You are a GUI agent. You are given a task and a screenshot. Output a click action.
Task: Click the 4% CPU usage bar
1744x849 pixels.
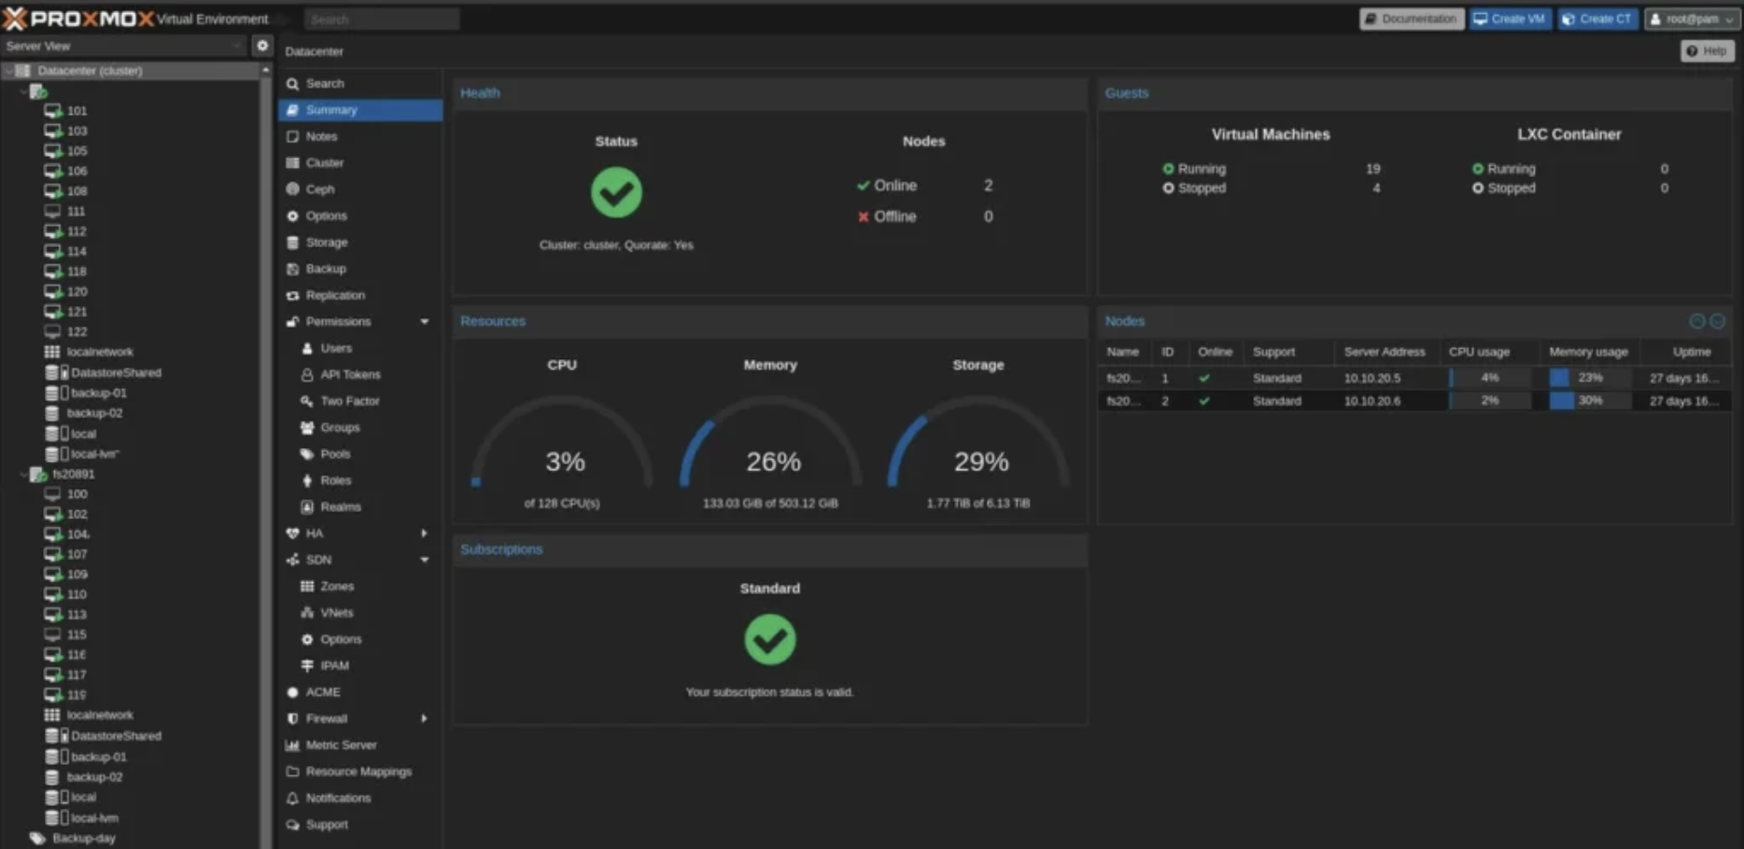[1489, 378]
